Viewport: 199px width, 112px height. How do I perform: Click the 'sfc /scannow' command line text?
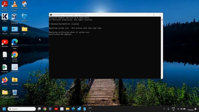click(x=73, y=24)
